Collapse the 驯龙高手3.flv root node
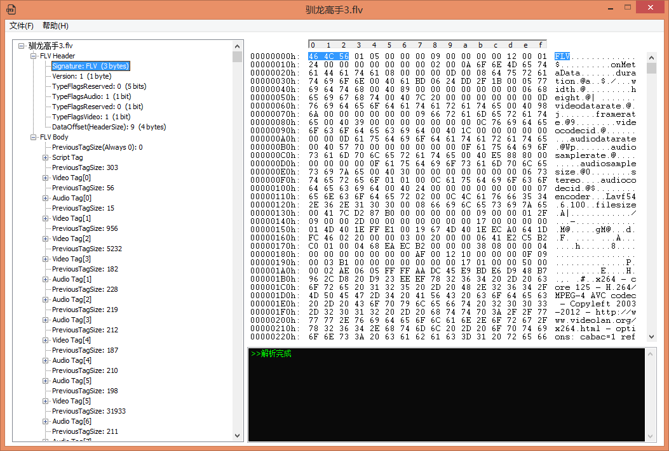 [21, 46]
